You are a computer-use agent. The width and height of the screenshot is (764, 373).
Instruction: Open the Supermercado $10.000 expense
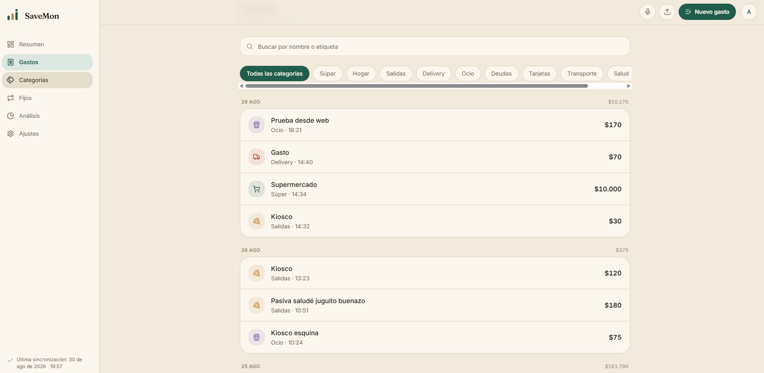[435, 189]
